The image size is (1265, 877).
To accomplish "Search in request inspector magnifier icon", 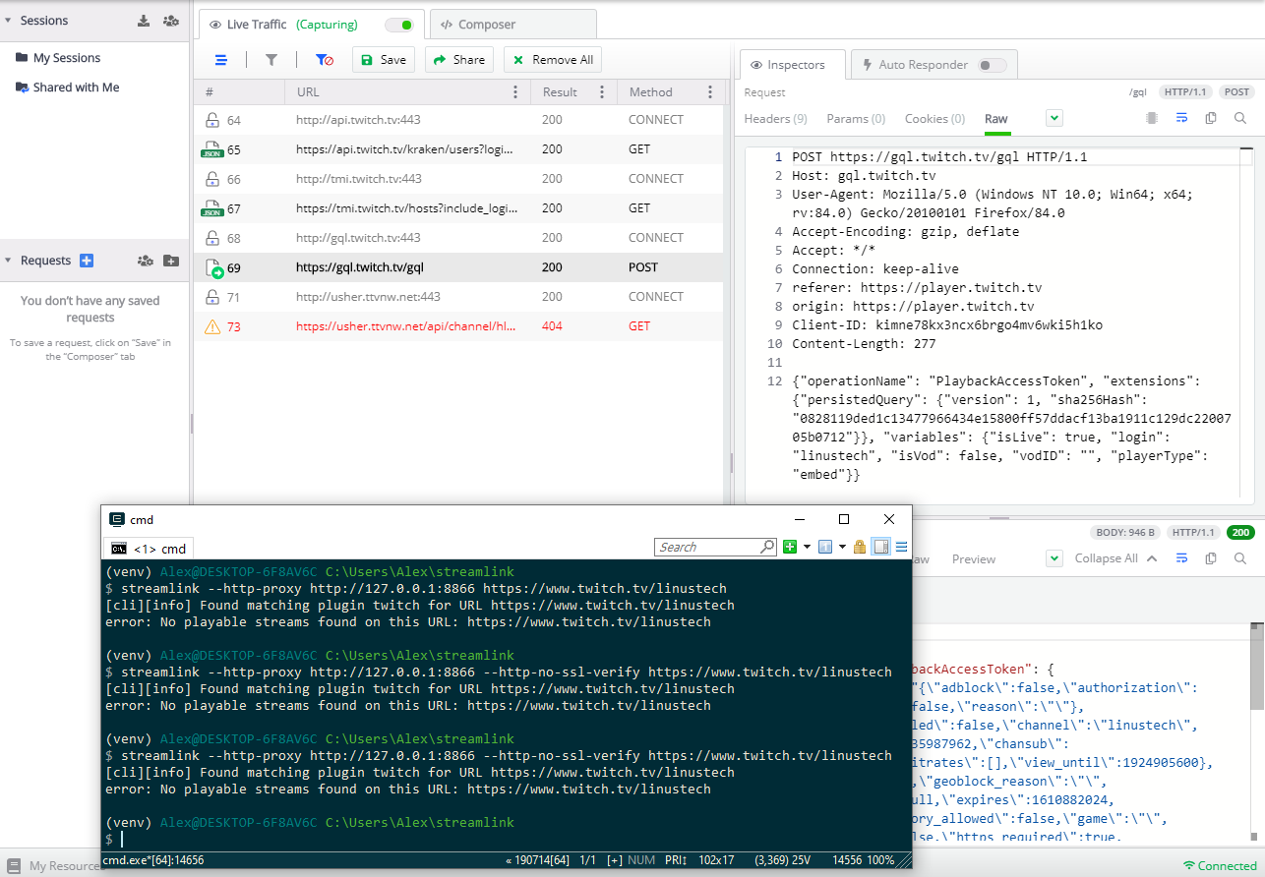I will [x=1240, y=118].
